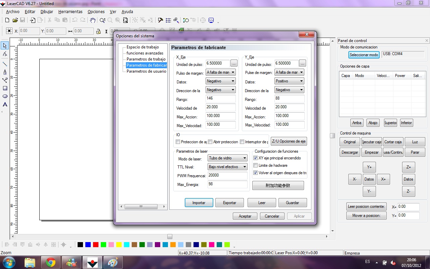This screenshot has height=269, width=430.
Task: Click the Importar button
Action: pyautogui.click(x=199, y=203)
